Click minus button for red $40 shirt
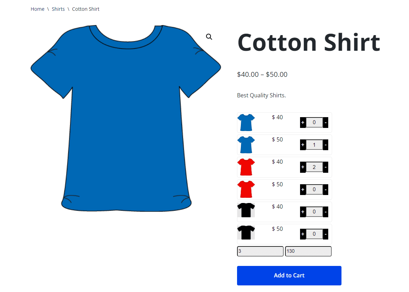The height and width of the screenshot is (292, 409). coord(325,167)
